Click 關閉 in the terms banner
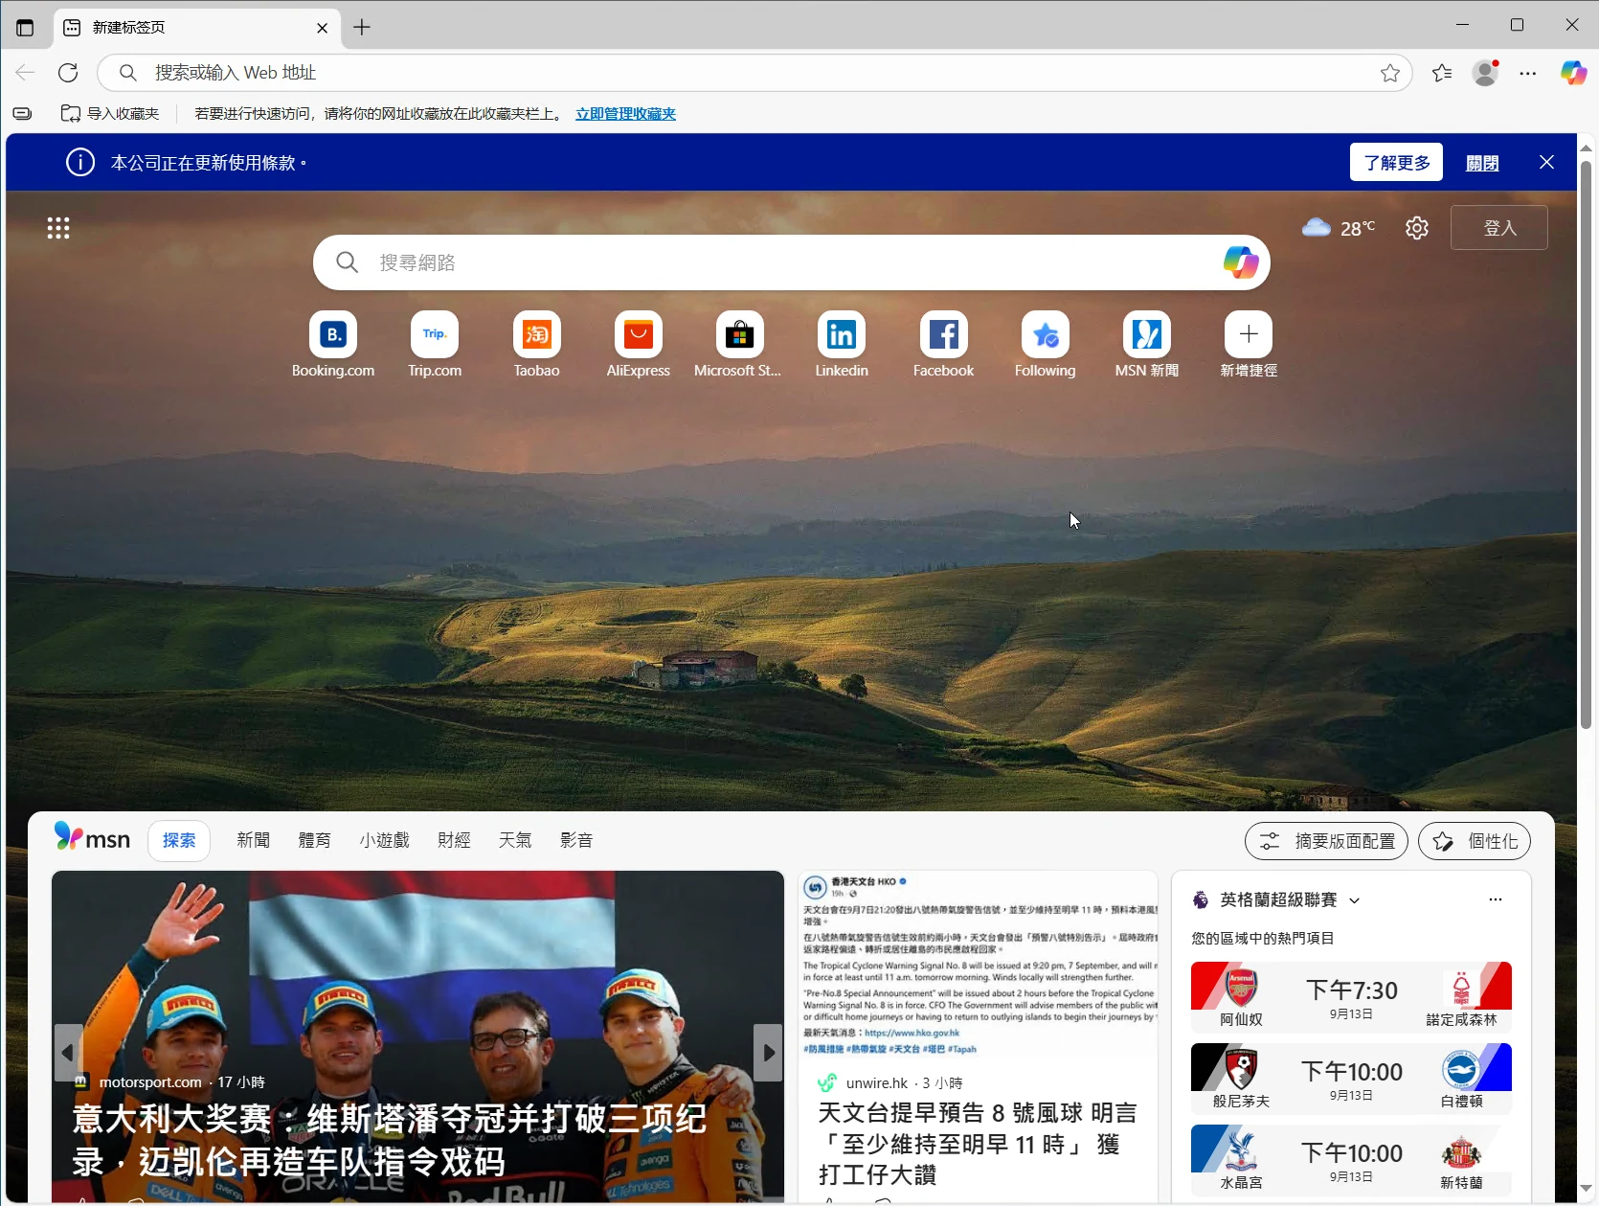Image resolution: width=1599 pixels, height=1206 pixels. 1482,164
